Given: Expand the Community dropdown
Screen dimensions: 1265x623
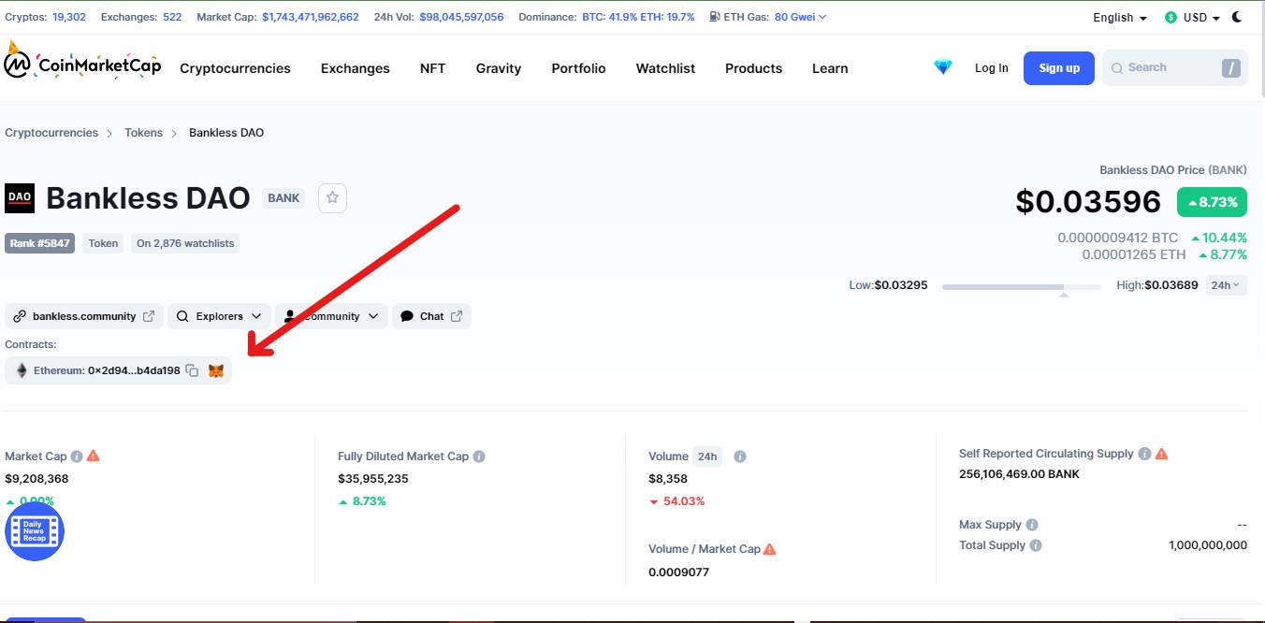Looking at the screenshot, I should tap(332, 316).
